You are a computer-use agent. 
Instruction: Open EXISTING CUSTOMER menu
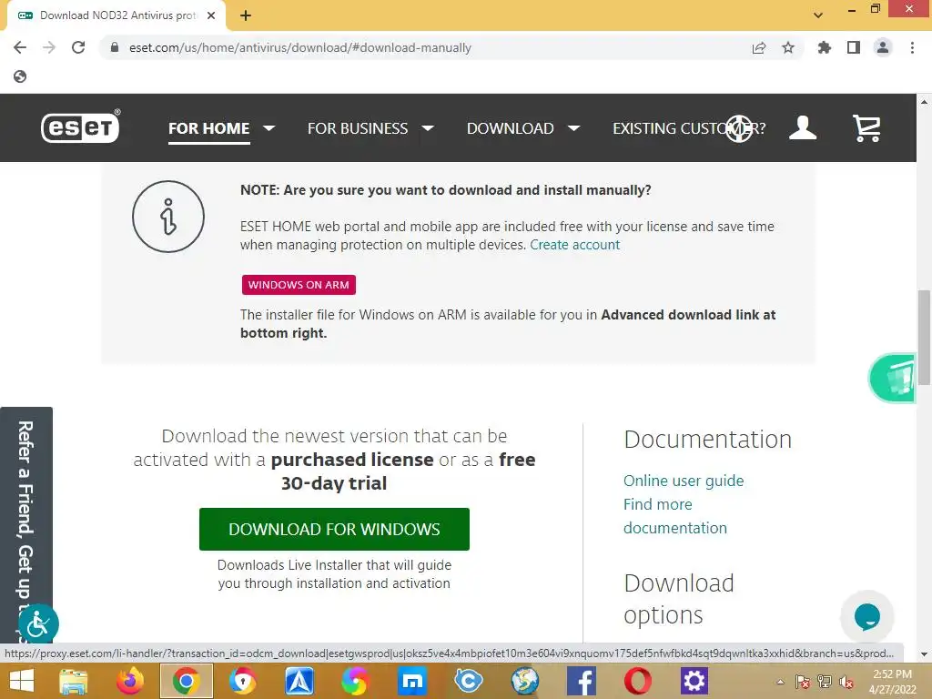coord(689,128)
